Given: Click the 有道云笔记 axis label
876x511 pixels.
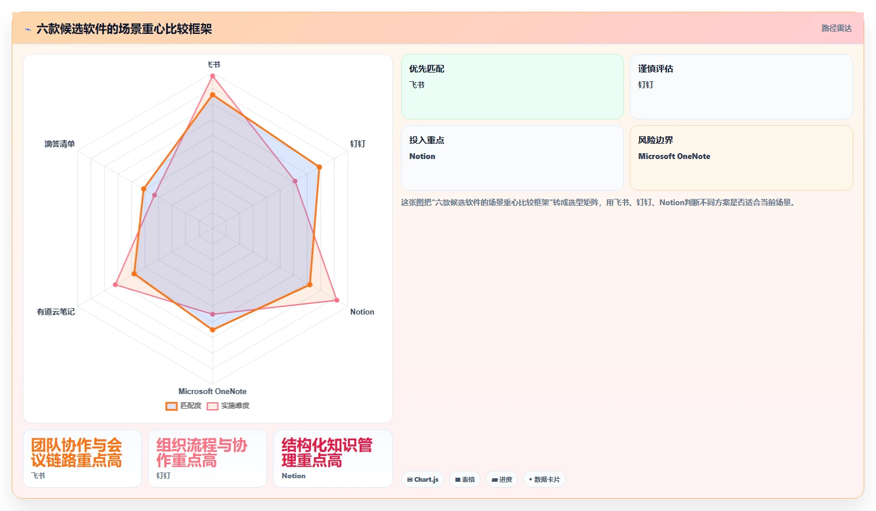Looking at the screenshot, I should pos(56,312).
